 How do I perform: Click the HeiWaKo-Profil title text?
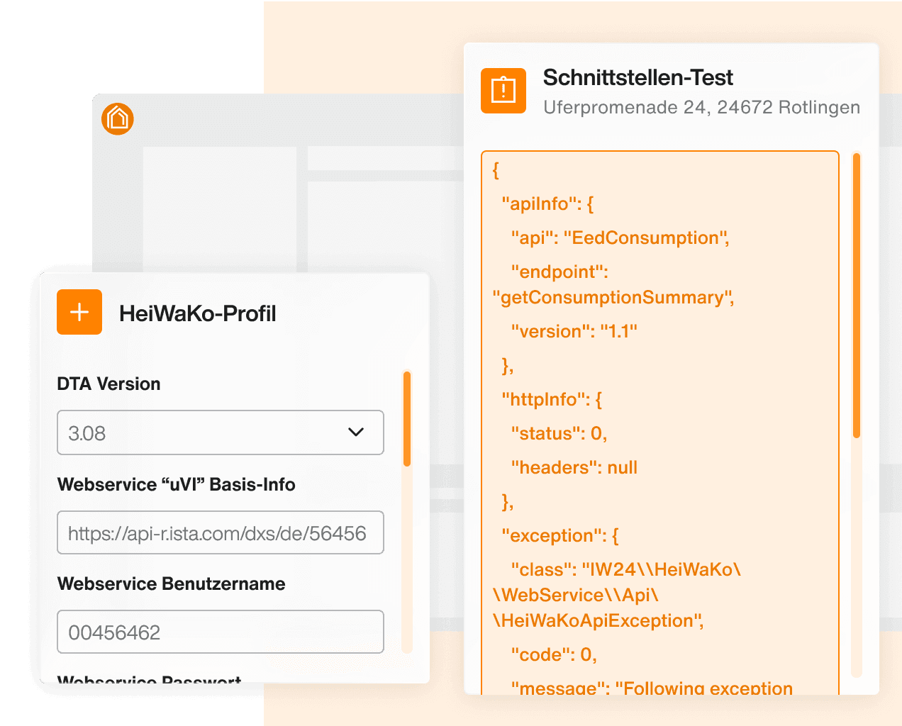[197, 313]
